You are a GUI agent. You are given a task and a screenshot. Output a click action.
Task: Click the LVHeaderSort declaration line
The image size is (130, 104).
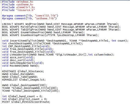58,55
